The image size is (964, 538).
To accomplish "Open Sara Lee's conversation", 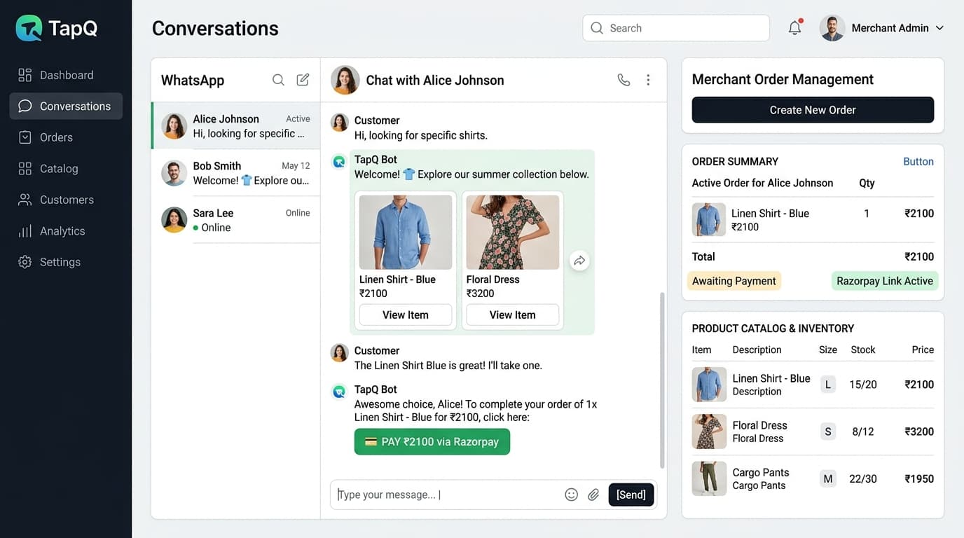I will coord(235,220).
